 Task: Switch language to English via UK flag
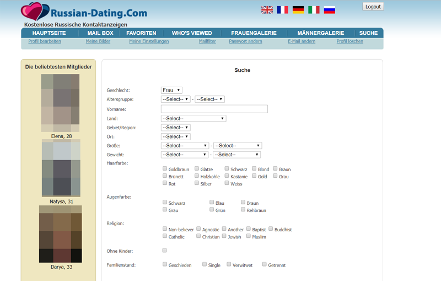(x=267, y=10)
